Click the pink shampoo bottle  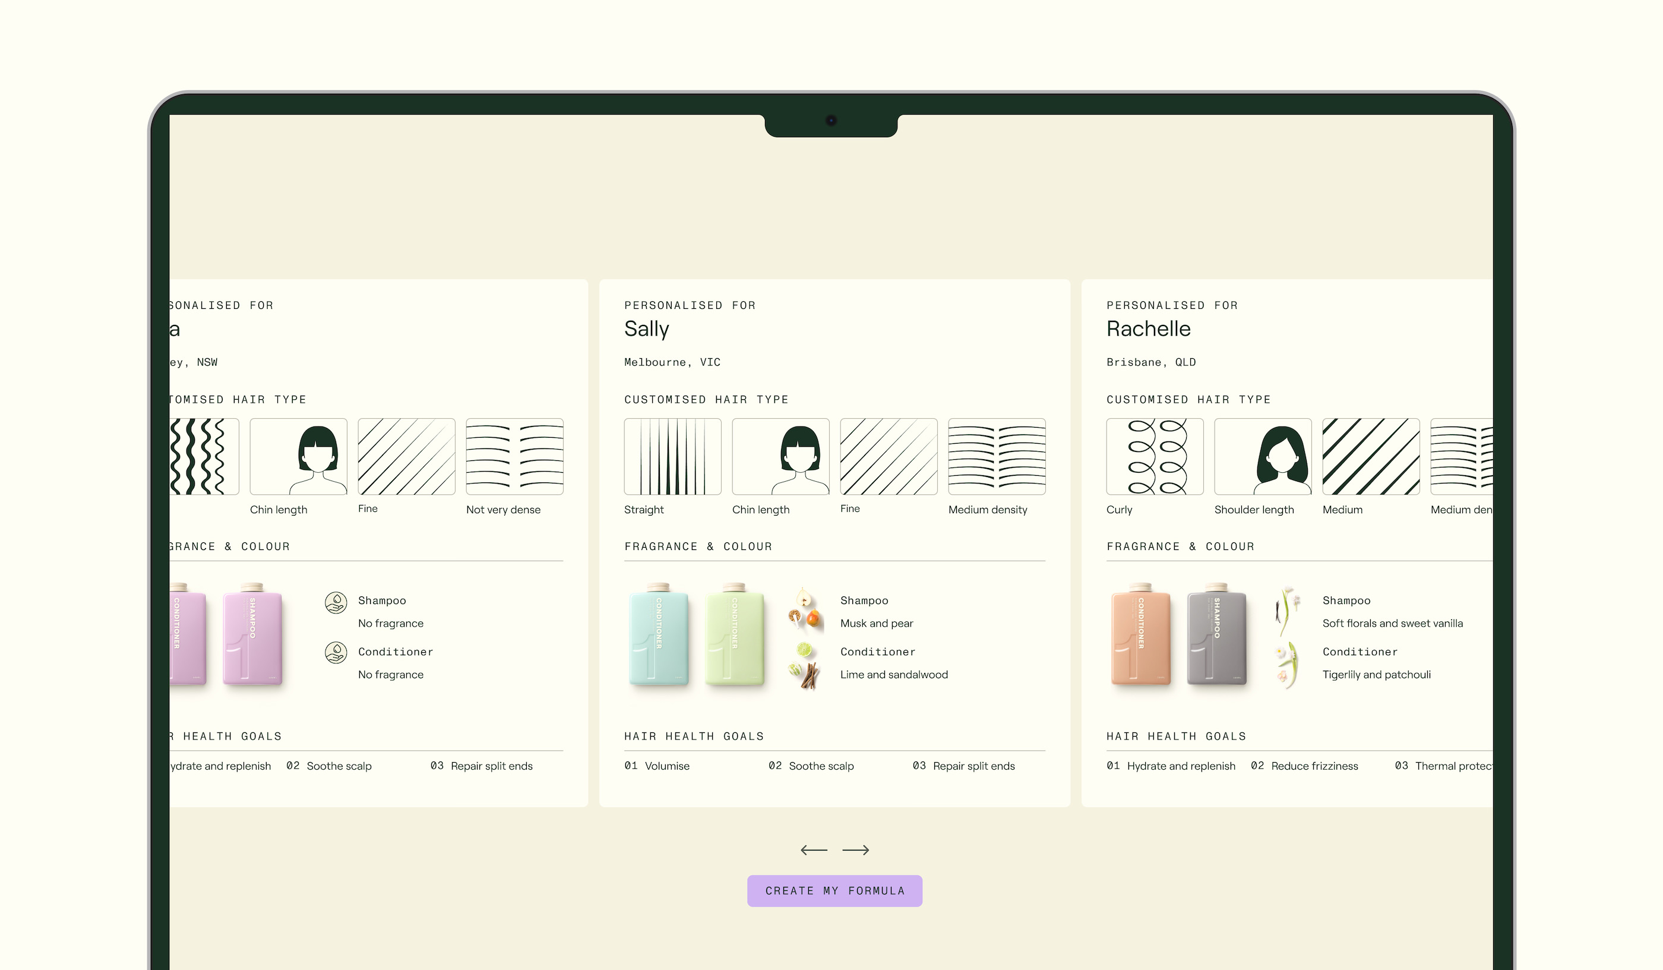252,636
